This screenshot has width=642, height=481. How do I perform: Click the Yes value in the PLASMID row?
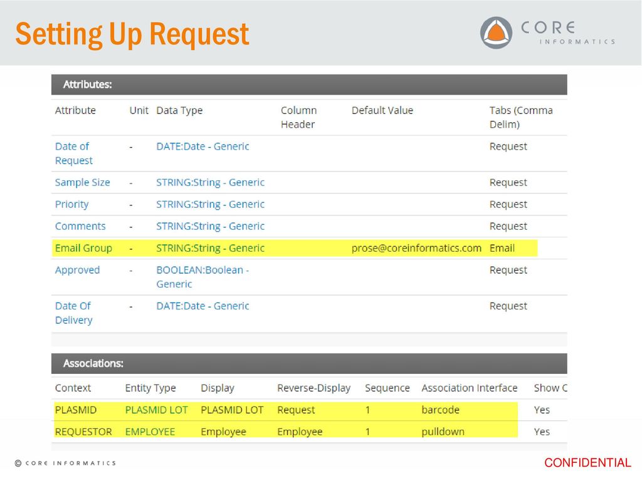pyautogui.click(x=542, y=410)
